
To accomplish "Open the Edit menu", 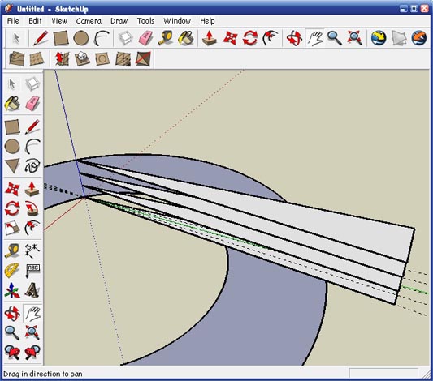I will click(35, 21).
